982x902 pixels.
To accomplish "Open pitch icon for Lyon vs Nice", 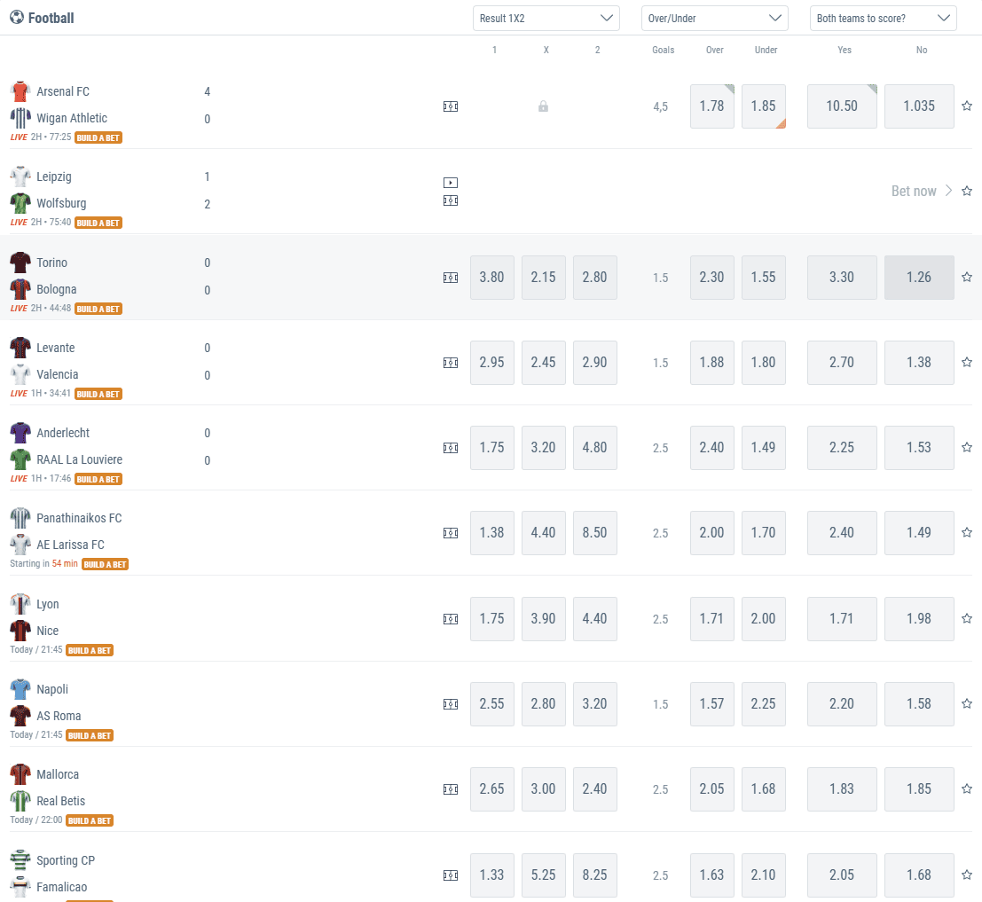I will pos(451,618).
